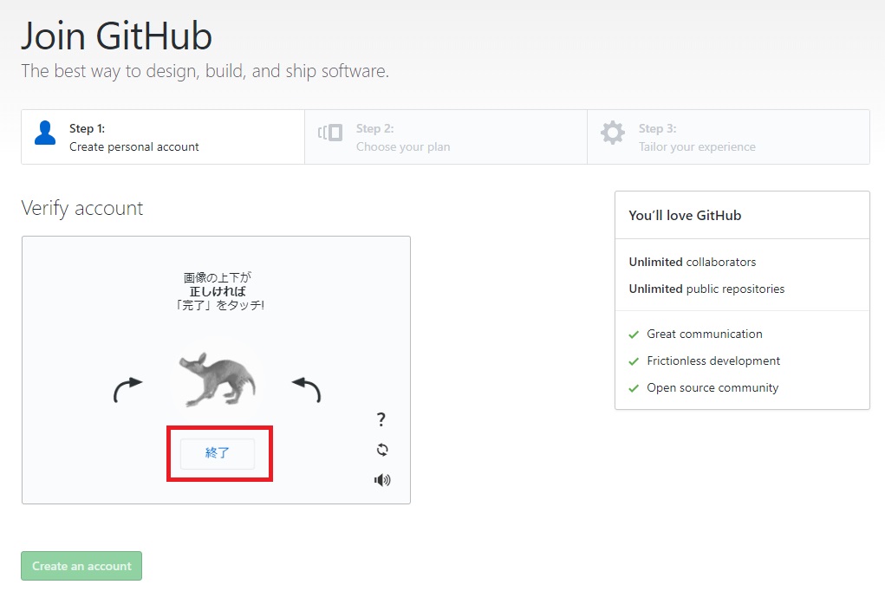Click the plan icon in Step 2
Image resolution: width=885 pixels, height=604 pixels.
click(x=330, y=133)
